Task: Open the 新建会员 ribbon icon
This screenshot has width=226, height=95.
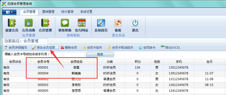Action: [12, 25]
